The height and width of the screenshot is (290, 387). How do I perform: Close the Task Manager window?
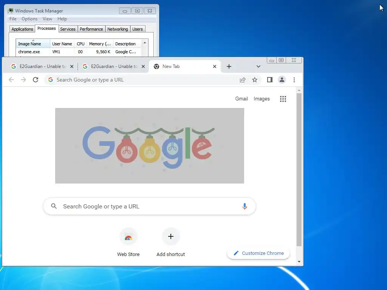[x=150, y=11]
